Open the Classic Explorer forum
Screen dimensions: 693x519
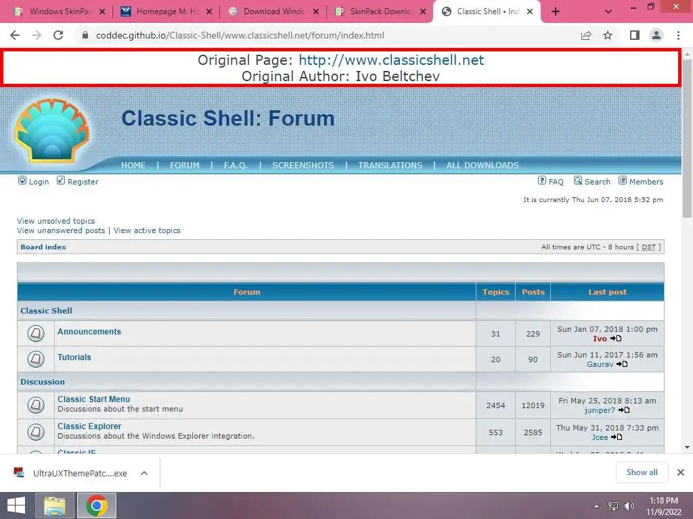click(89, 426)
